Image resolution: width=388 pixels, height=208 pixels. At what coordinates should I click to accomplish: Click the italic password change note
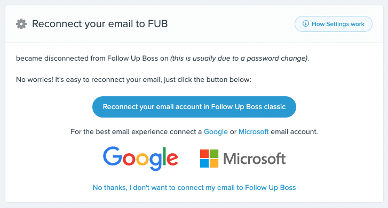(x=240, y=59)
